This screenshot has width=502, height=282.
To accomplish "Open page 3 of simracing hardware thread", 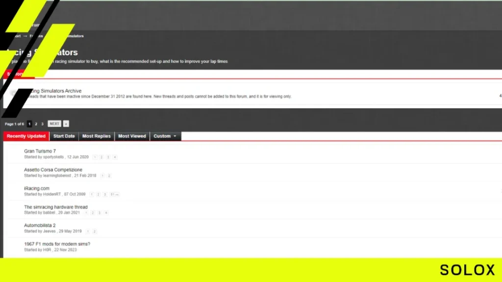I will [x=99, y=212].
